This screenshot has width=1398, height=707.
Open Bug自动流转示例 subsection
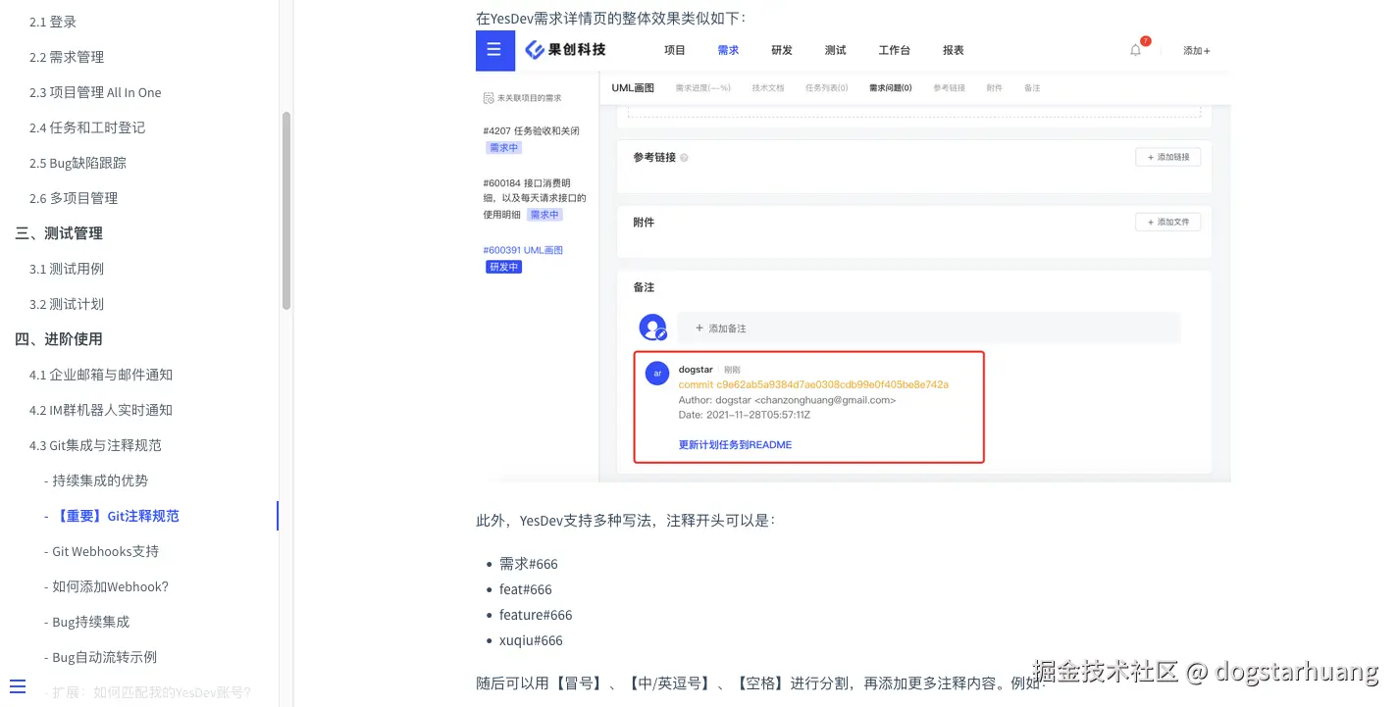click(100, 657)
